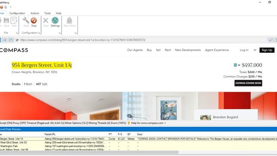277x156 pixels.
Task: Click Crown Heights, Brooklyn location text
Action: tap(34, 72)
